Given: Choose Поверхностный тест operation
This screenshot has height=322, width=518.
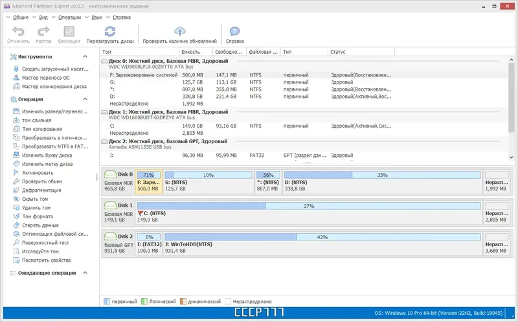Looking at the screenshot, I should point(41,243).
